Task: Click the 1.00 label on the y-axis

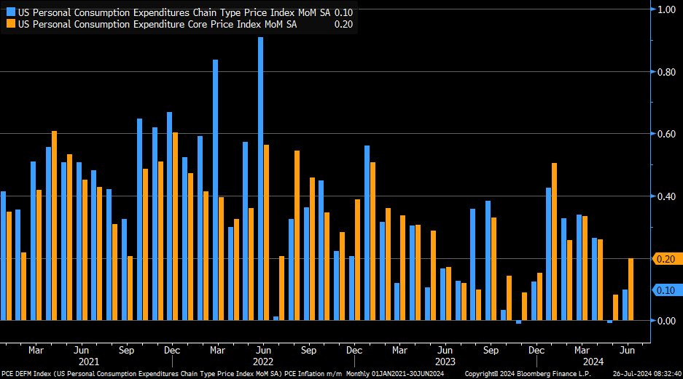Action: 667,9
